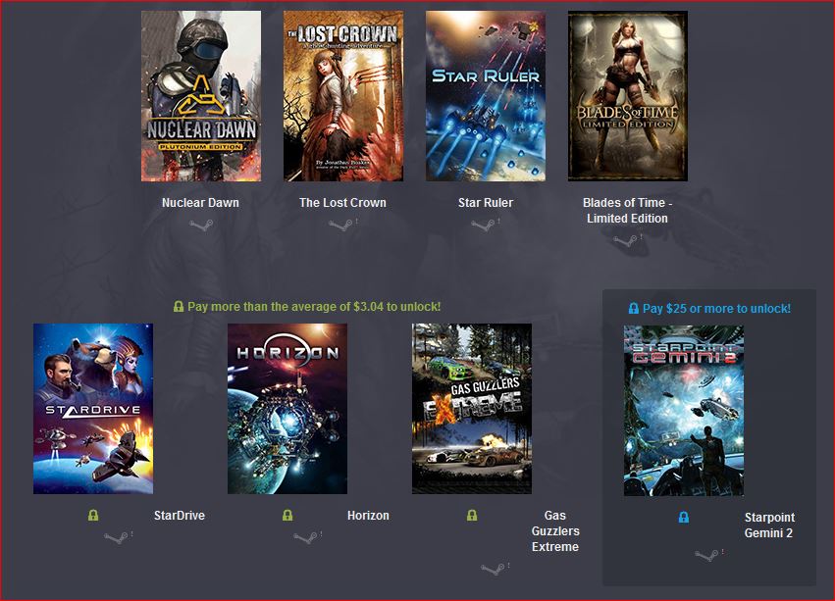Click the Steam icon under Horizon

click(x=306, y=538)
